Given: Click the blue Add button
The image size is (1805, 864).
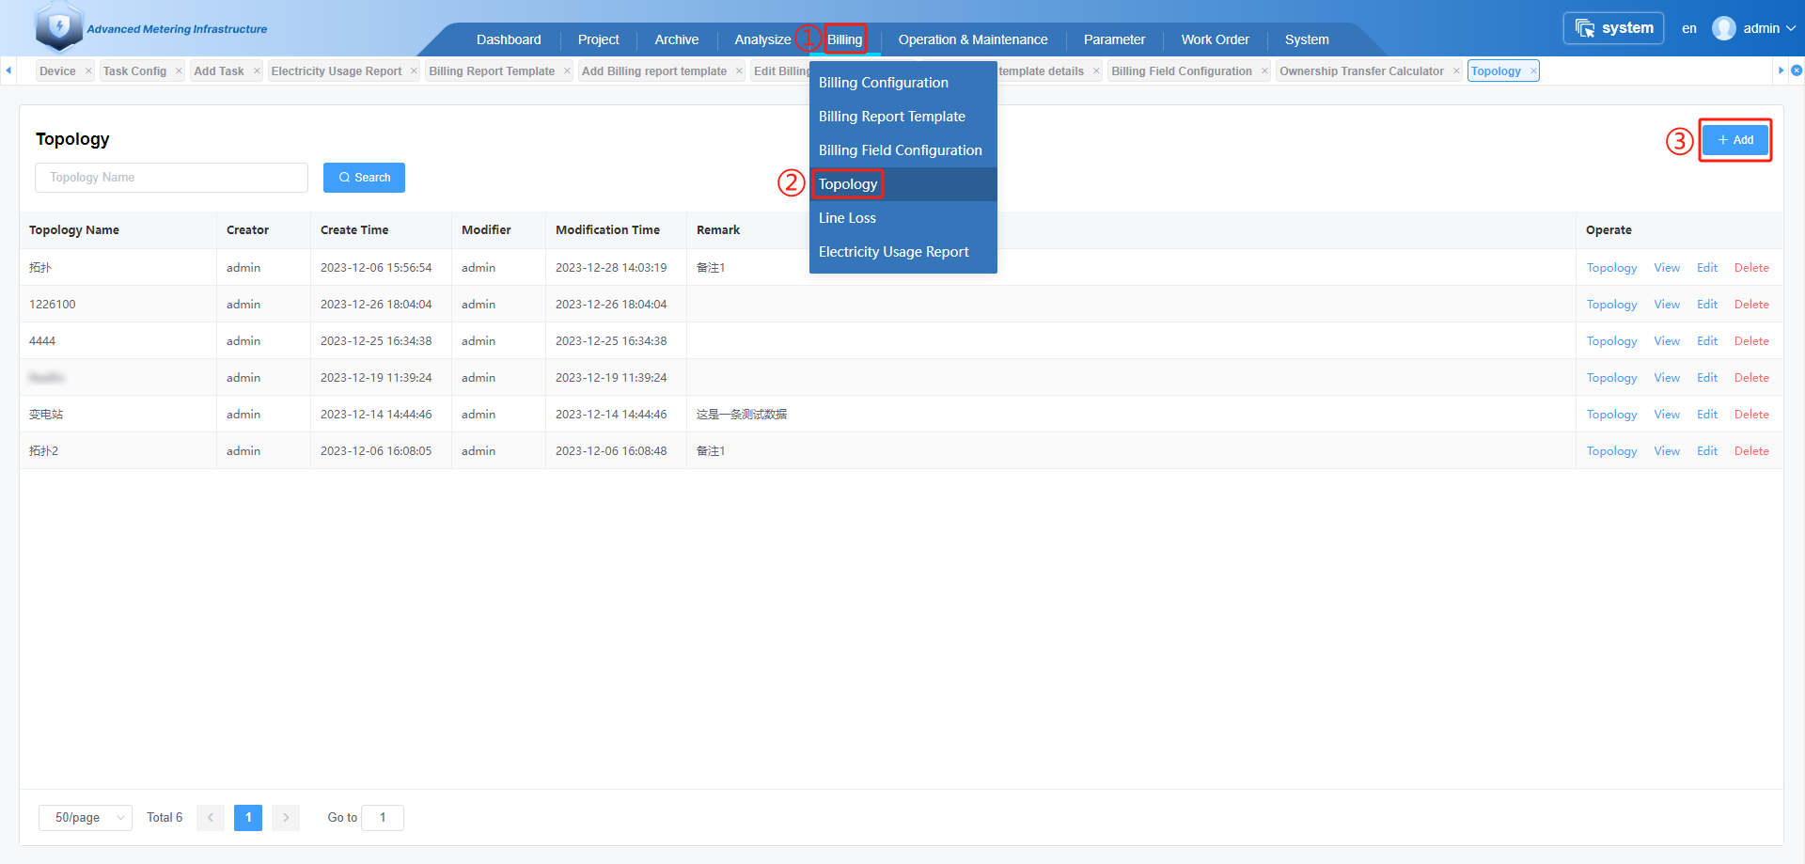Looking at the screenshot, I should tap(1735, 140).
